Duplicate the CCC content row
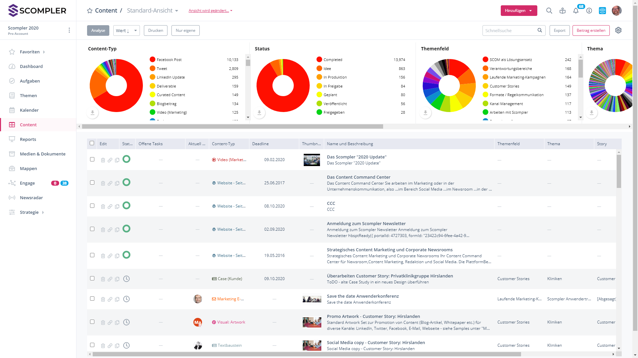638x358 pixels. pyautogui.click(x=117, y=207)
